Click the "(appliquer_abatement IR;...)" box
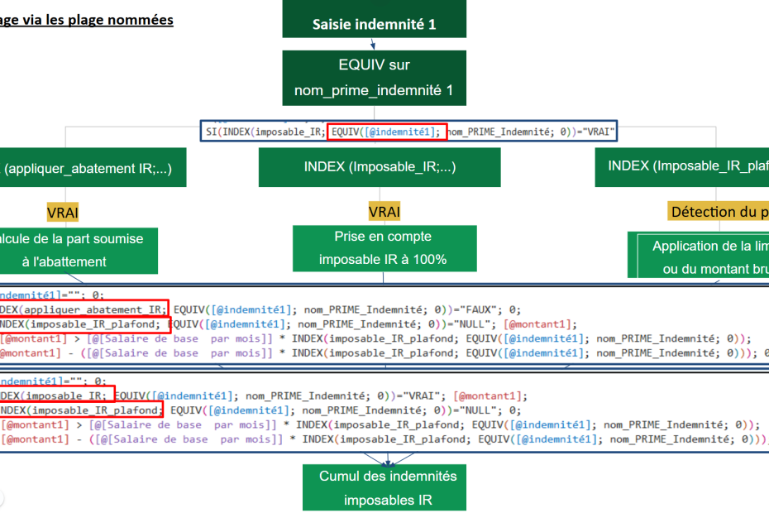 tap(93, 167)
